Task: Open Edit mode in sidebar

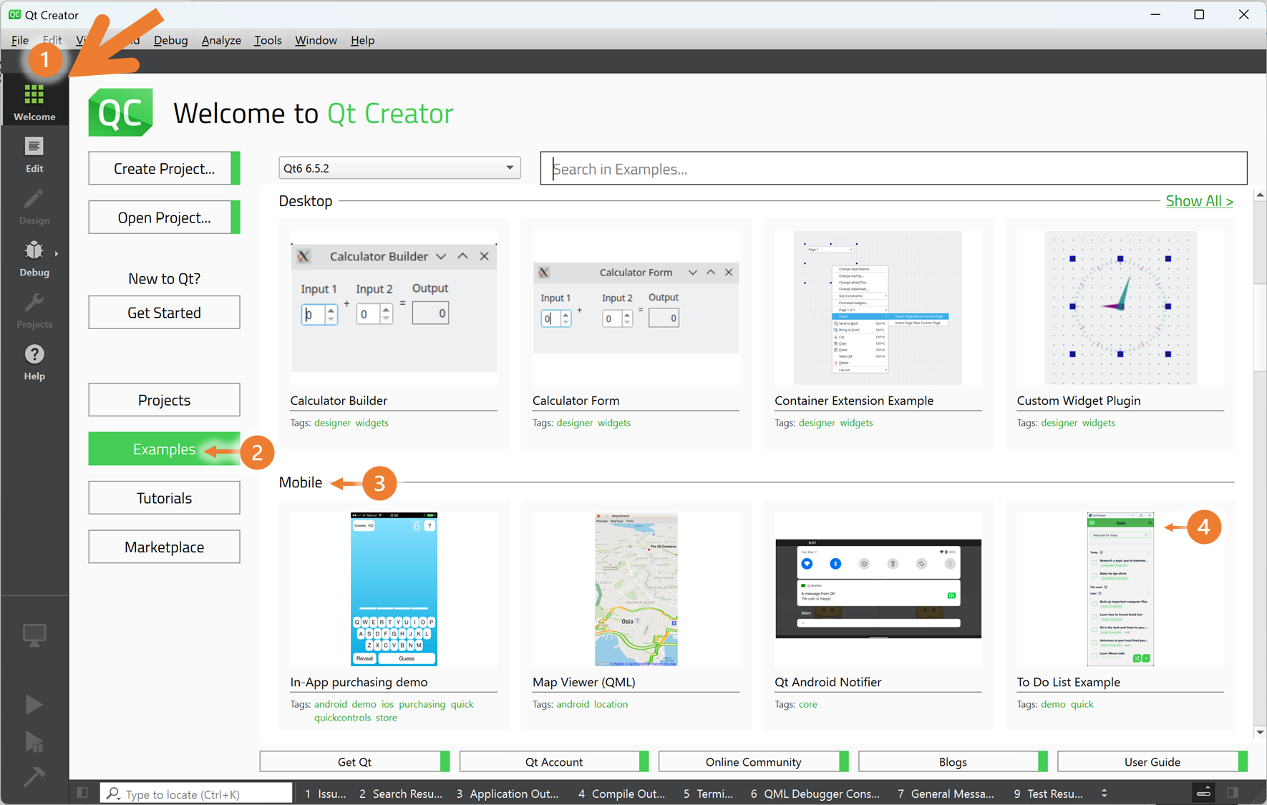Action: click(34, 155)
